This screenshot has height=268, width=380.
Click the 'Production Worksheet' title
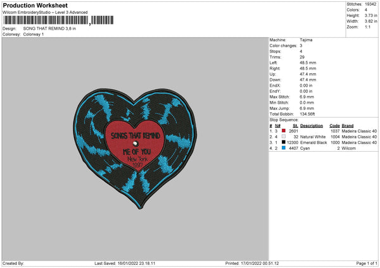click(35, 5)
